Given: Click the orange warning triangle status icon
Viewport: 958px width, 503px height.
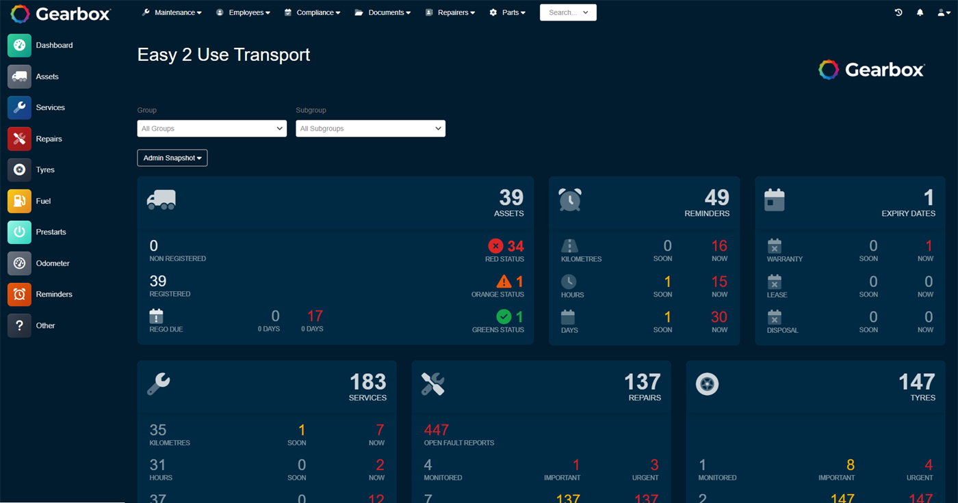Looking at the screenshot, I should 504,281.
